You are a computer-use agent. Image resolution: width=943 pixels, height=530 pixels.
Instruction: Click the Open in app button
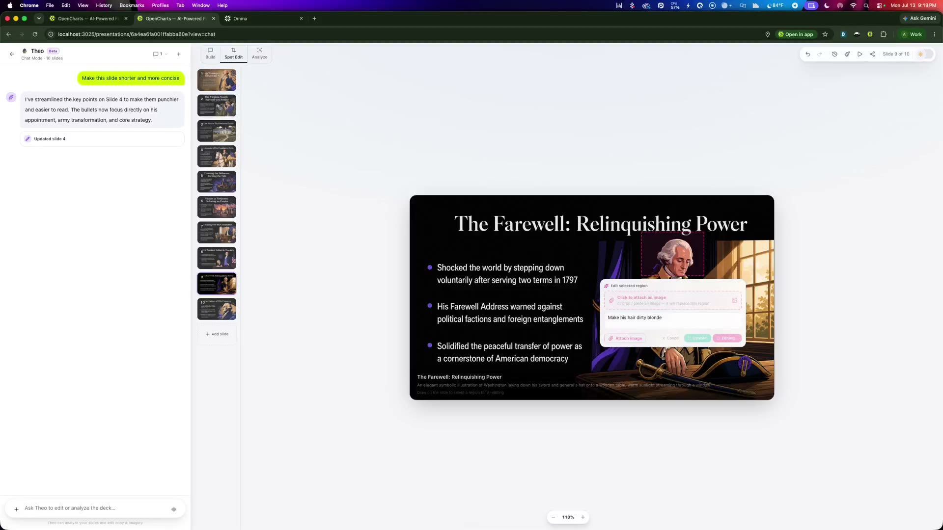point(796,34)
